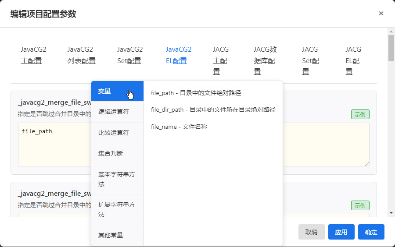
Task: Select 基本字符串方法 category
Action: [117, 179]
